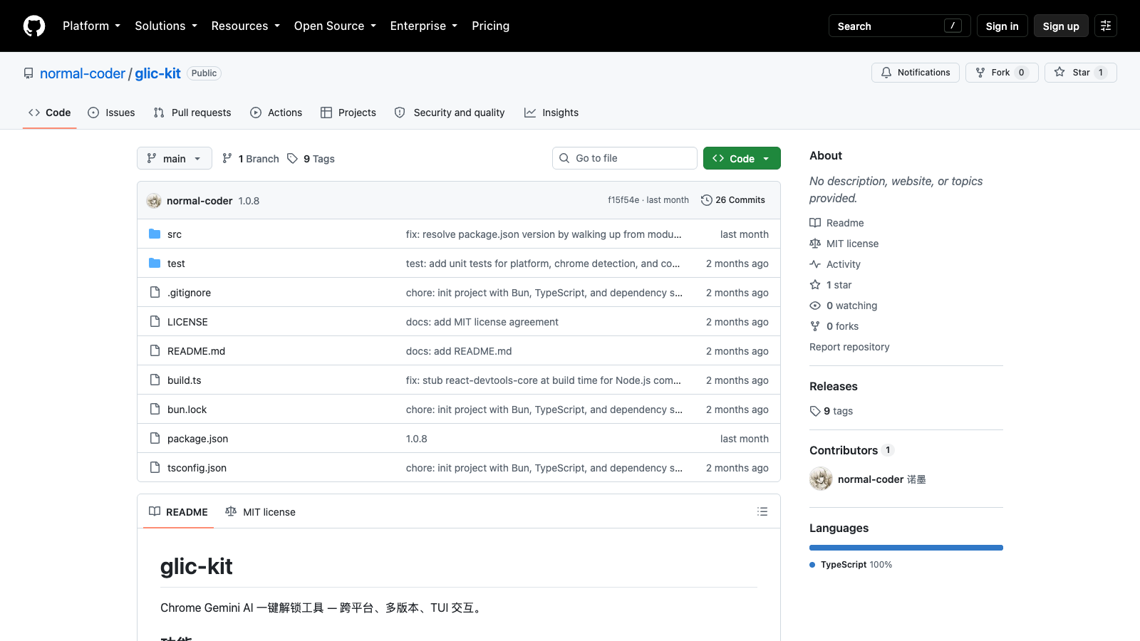Viewport: 1140px width, 641px height.
Task: Open the 1 Branch link
Action: pyautogui.click(x=250, y=158)
